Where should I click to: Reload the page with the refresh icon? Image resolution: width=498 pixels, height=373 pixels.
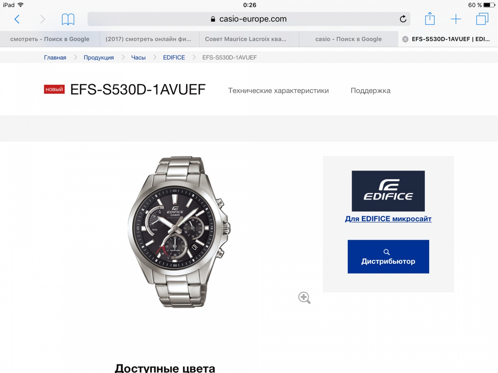coord(403,19)
